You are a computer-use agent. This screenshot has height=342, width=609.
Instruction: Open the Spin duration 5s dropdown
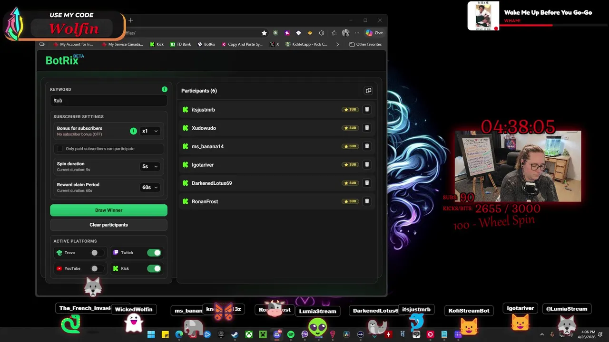point(150,166)
